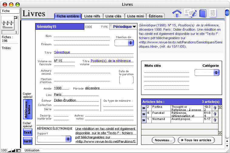Image resolution: width=230 pixels, height=153 pixels.
Task: Click the Avant-propos article title cell
Action: click(x=187, y=120)
